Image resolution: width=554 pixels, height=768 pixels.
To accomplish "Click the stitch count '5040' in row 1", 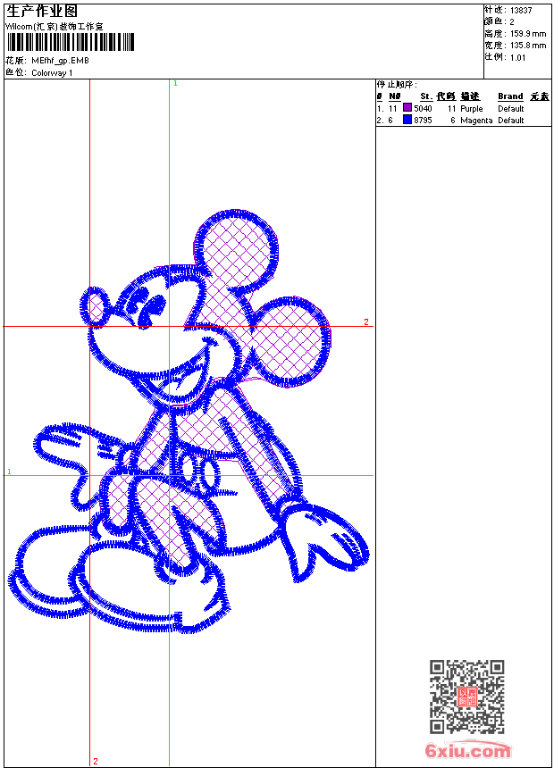I will pyautogui.click(x=423, y=109).
